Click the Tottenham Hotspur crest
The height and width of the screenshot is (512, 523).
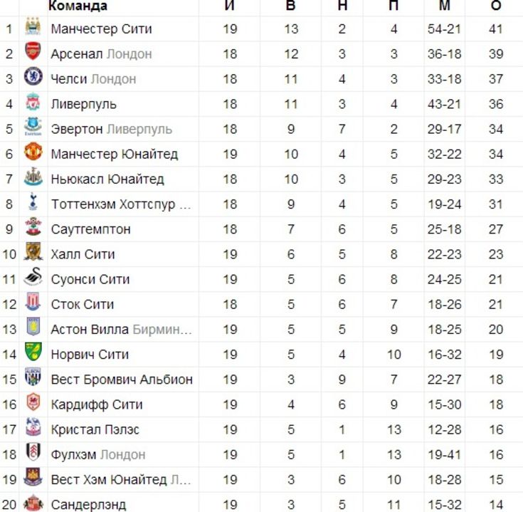pos(33,202)
